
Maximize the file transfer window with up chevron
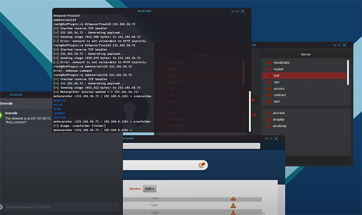click(339, 45)
